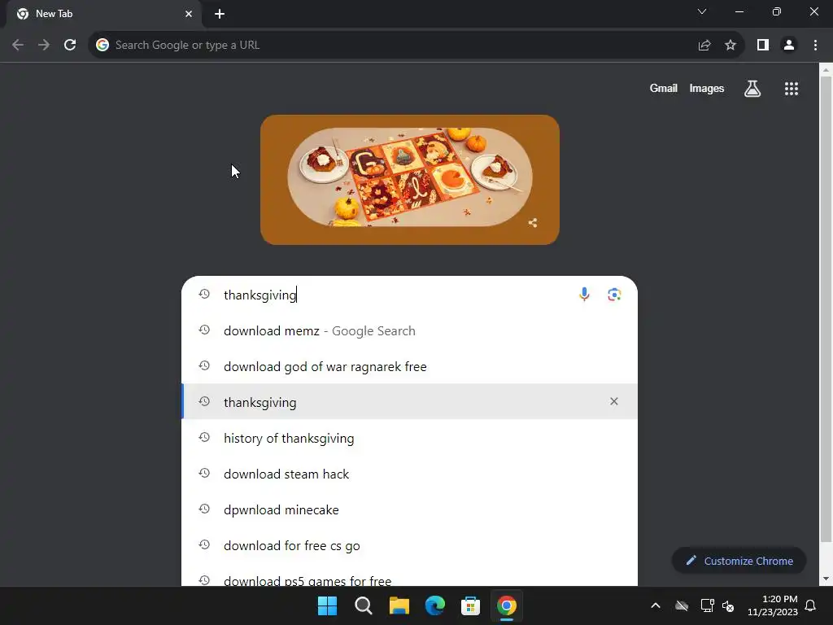
Task: Open the tab search chevron
Action: 702,11
